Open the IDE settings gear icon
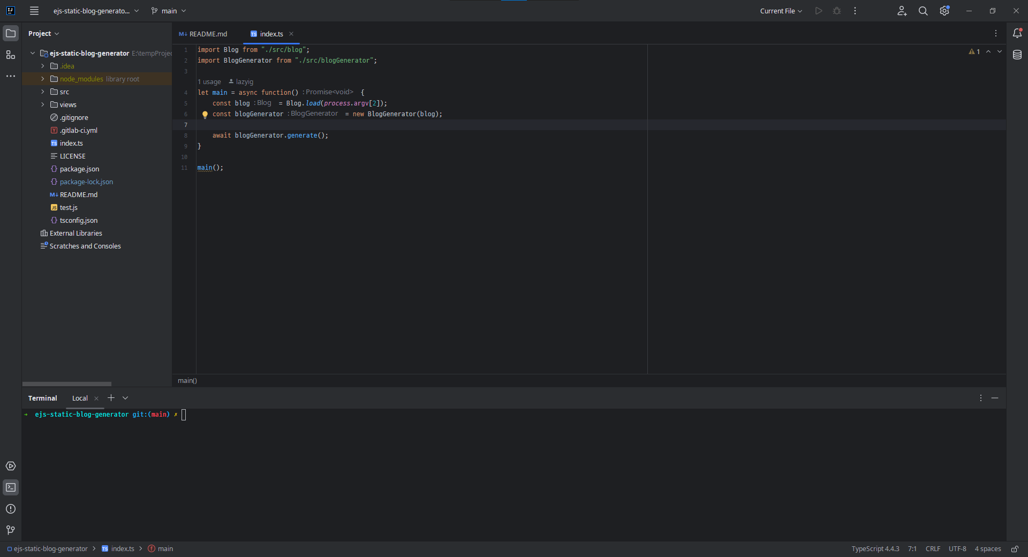1028x557 pixels. point(944,11)
